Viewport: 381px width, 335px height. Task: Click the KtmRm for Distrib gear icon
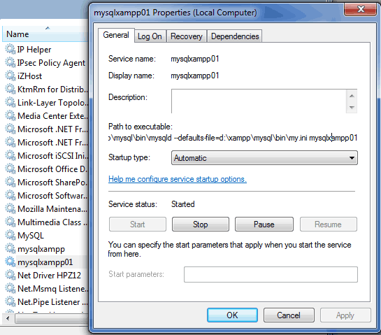pyautogui.click(x=10, y=89)
